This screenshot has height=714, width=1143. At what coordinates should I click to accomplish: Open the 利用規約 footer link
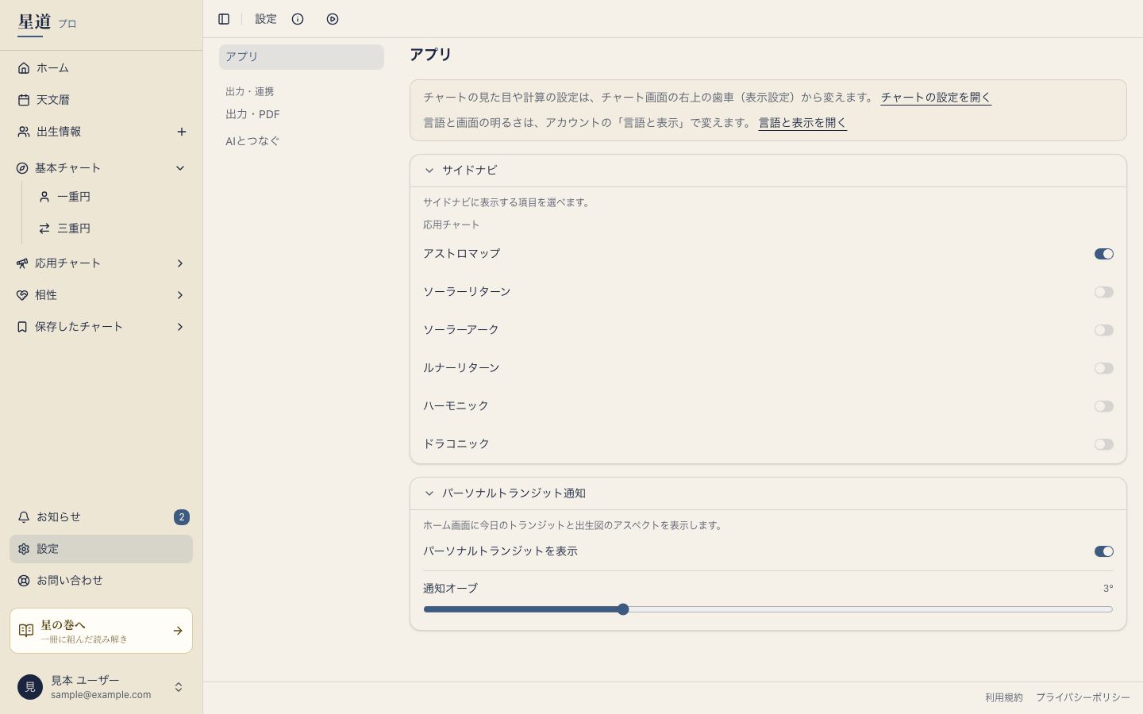point(1004,697)
